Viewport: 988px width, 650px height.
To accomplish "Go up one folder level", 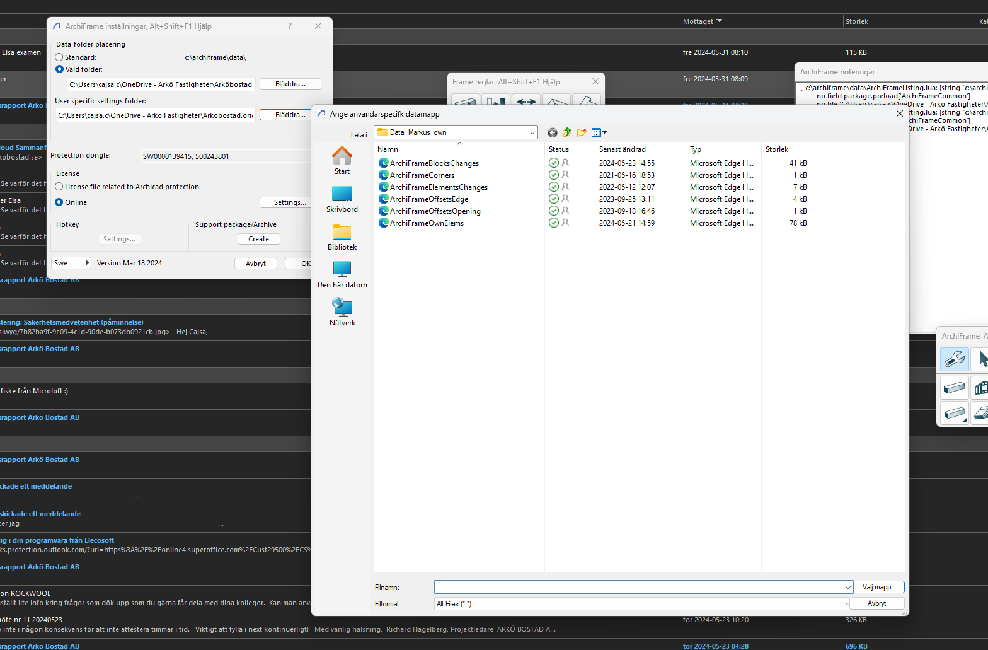I will pos(566,132).
